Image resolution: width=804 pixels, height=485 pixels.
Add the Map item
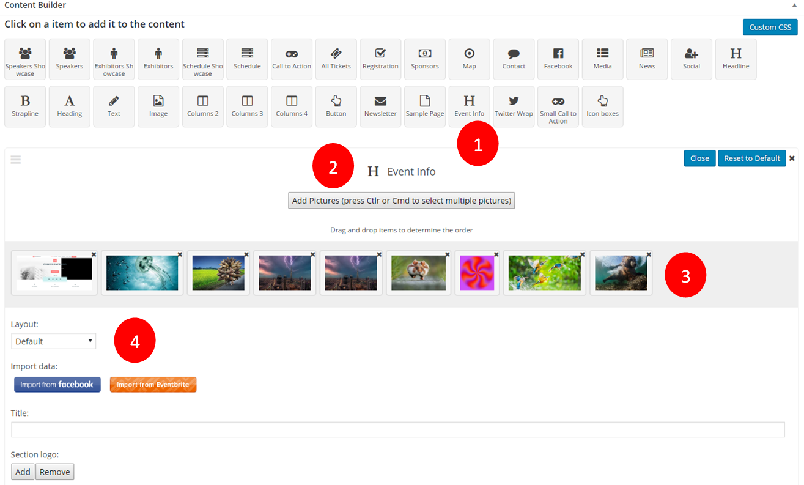pyautogui.click(x=470, y=59)
